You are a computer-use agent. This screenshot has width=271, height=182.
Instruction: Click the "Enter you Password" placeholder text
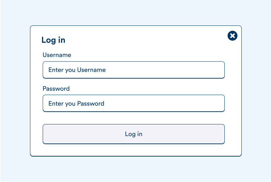pyautogui.click(x=76, y=104)
